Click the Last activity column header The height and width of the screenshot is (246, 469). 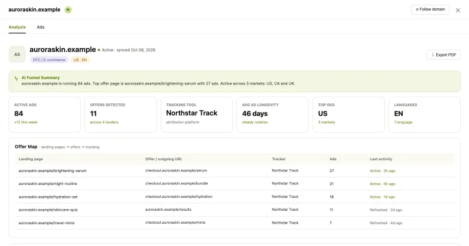[380, 159]
